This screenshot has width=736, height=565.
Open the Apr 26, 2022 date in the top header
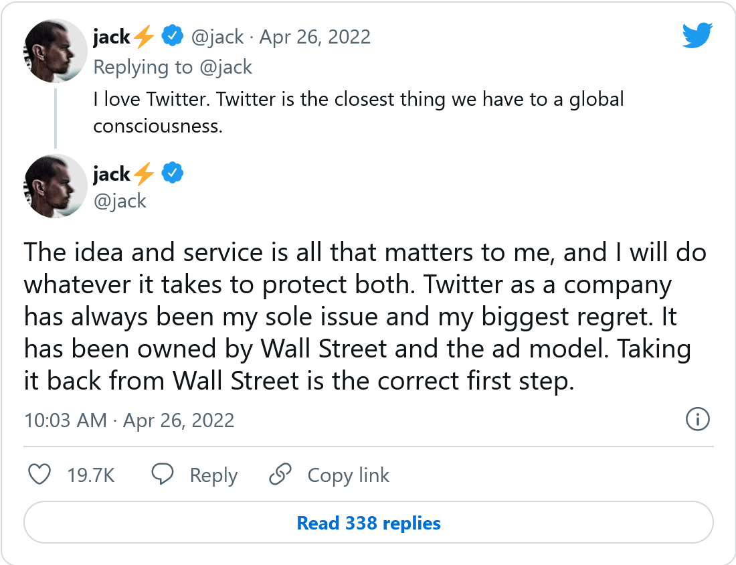(x=314, y=37)
